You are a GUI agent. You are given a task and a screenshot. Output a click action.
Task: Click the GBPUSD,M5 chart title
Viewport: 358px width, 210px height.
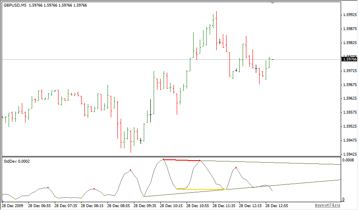[x=15, y=5]
